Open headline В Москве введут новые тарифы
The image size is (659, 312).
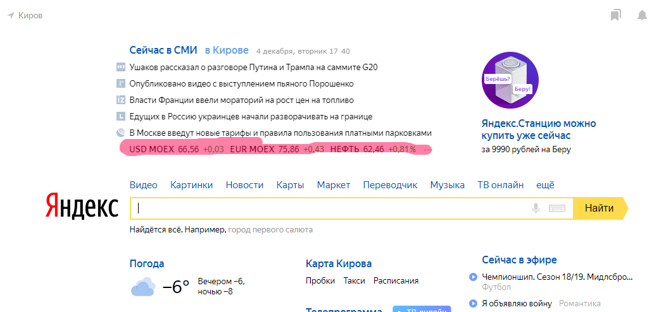coord(280,133)
